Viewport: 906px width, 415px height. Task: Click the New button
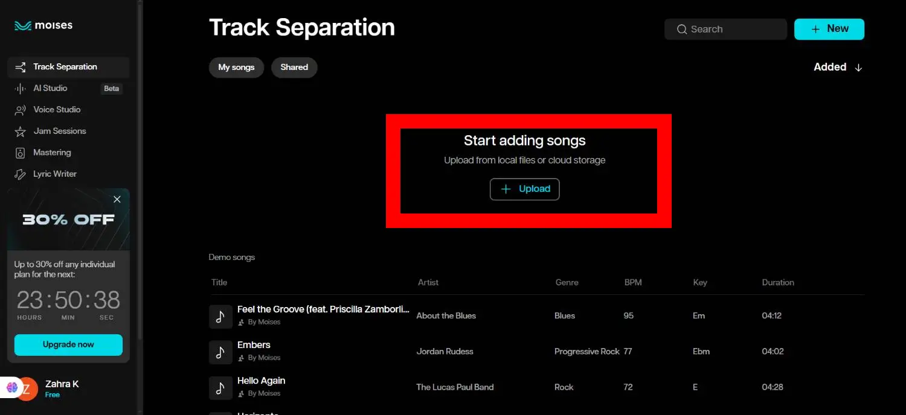point(829,29)
